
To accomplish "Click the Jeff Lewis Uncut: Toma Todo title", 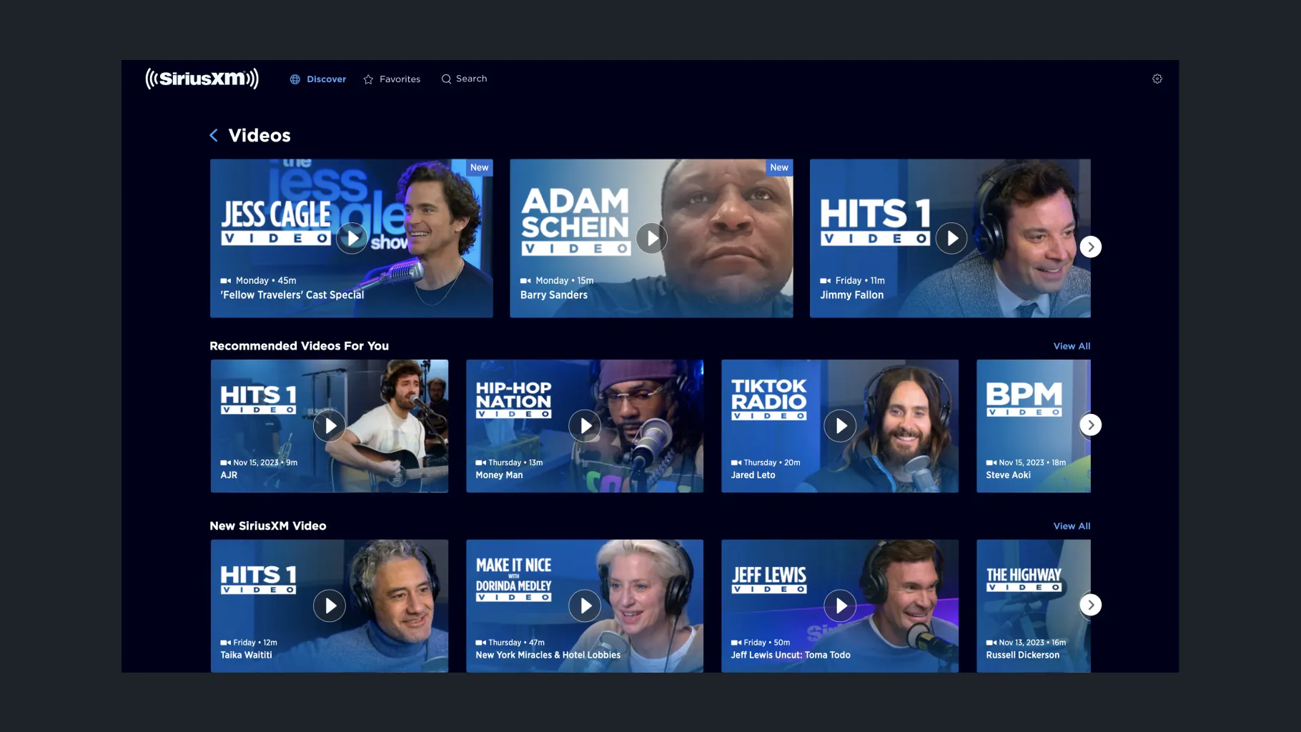I will [x=791, y=656].
